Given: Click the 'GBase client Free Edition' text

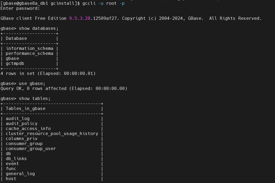Looking at the screenshot, I should [x=34, y=18].
